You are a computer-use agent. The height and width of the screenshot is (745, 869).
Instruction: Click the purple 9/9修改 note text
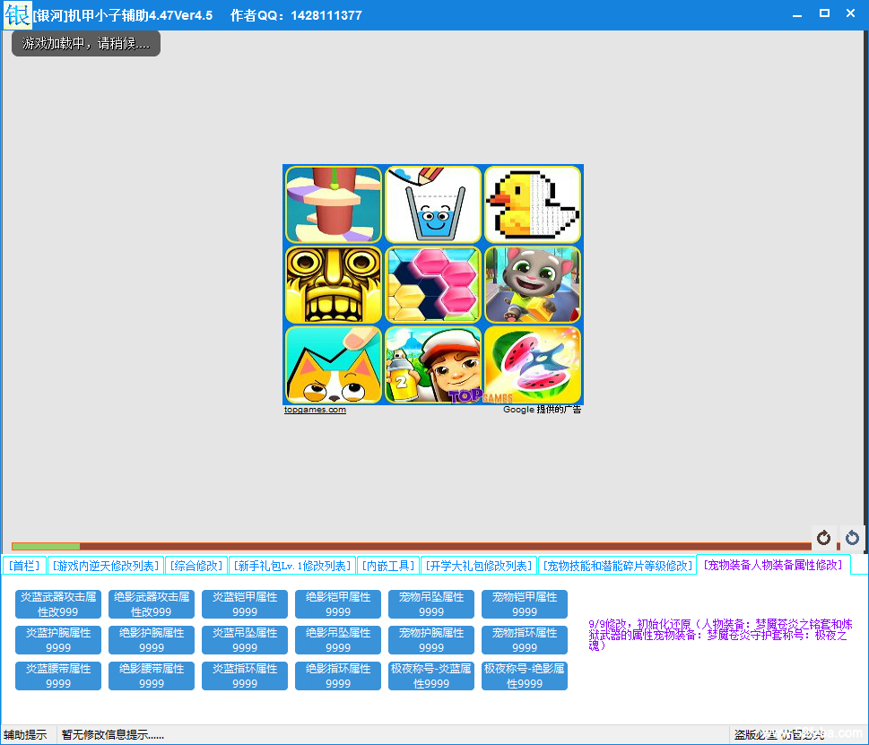[720, 635]
